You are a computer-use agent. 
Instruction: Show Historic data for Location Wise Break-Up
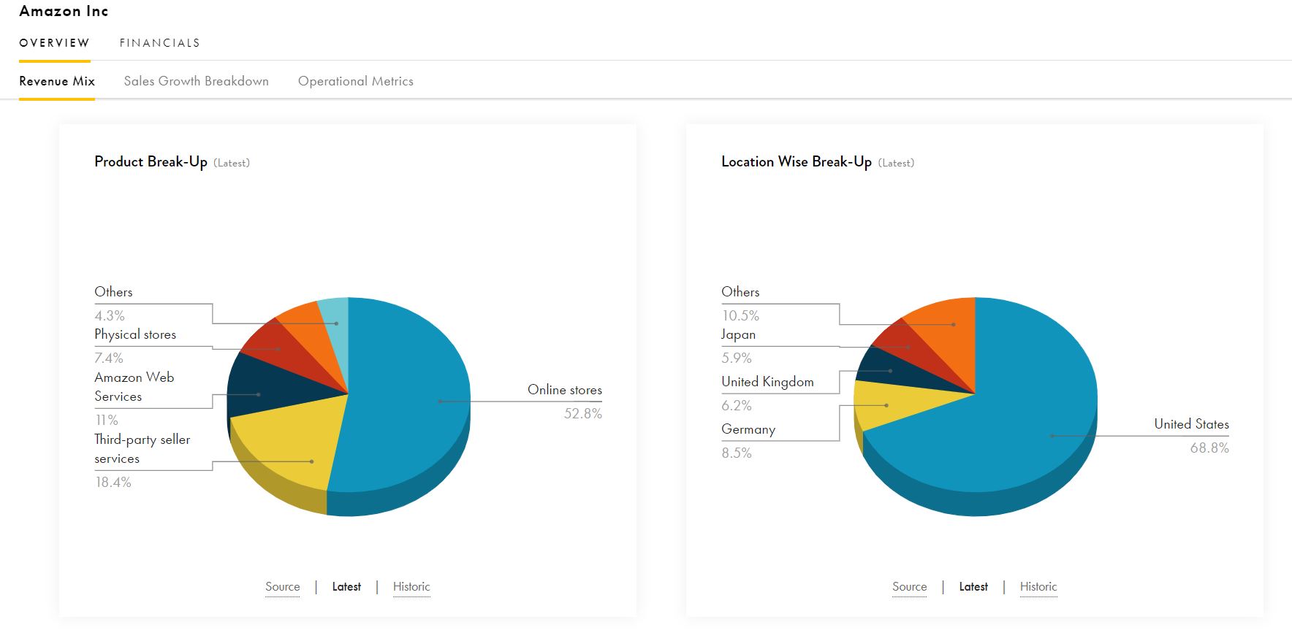click(x=1038, y=586)
